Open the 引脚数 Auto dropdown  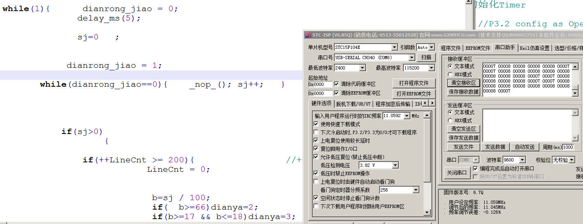click(432, 47)
